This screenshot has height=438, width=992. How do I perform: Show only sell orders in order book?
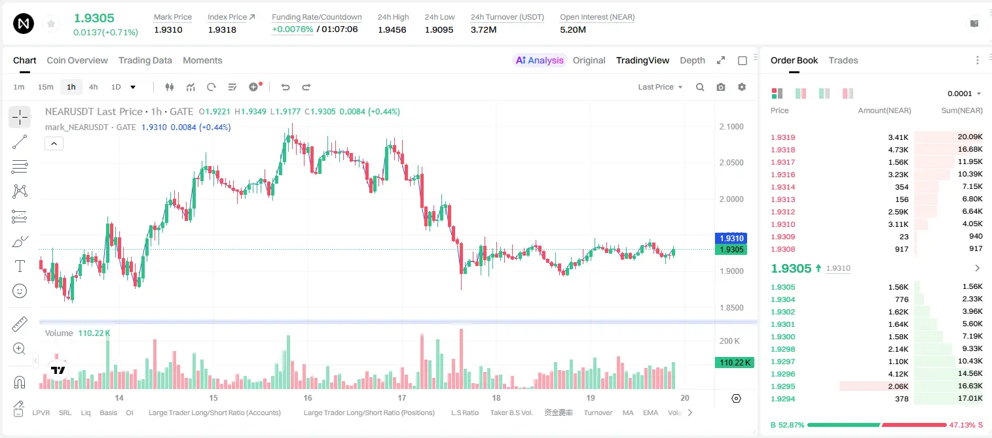click(848, 93)
